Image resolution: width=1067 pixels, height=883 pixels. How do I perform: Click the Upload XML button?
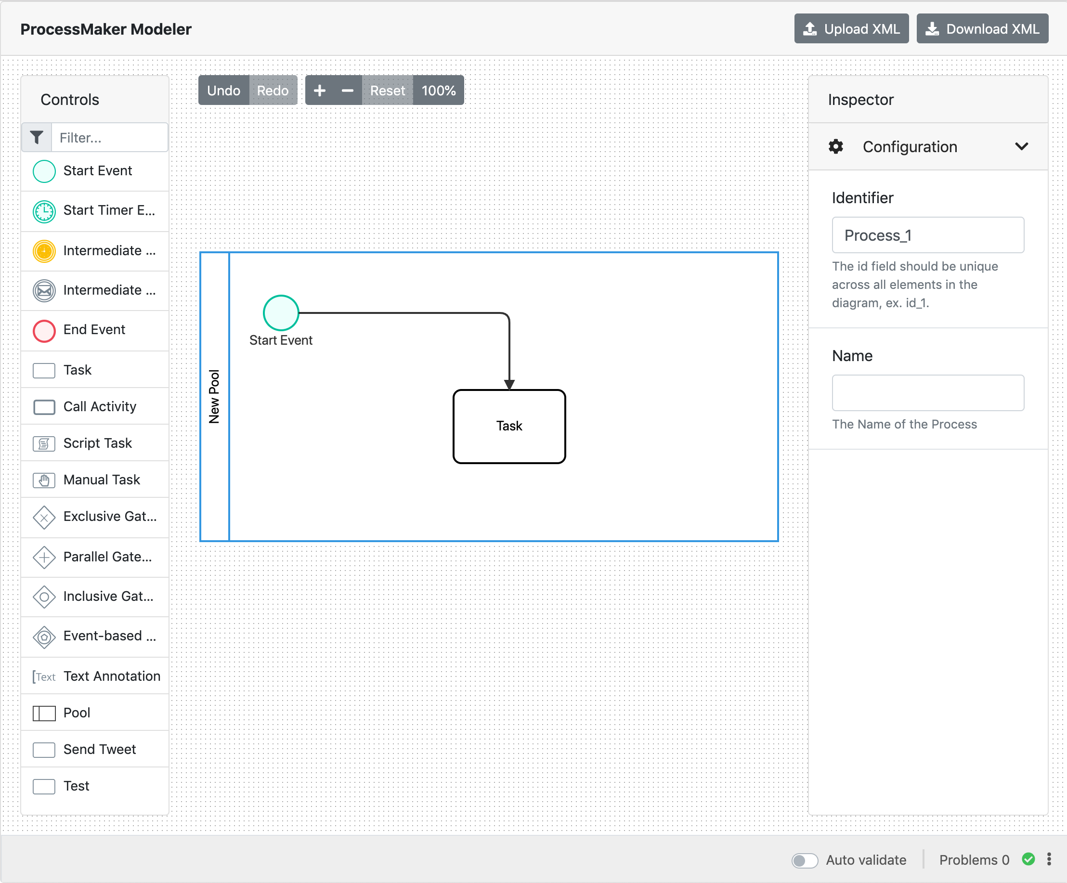852,28
